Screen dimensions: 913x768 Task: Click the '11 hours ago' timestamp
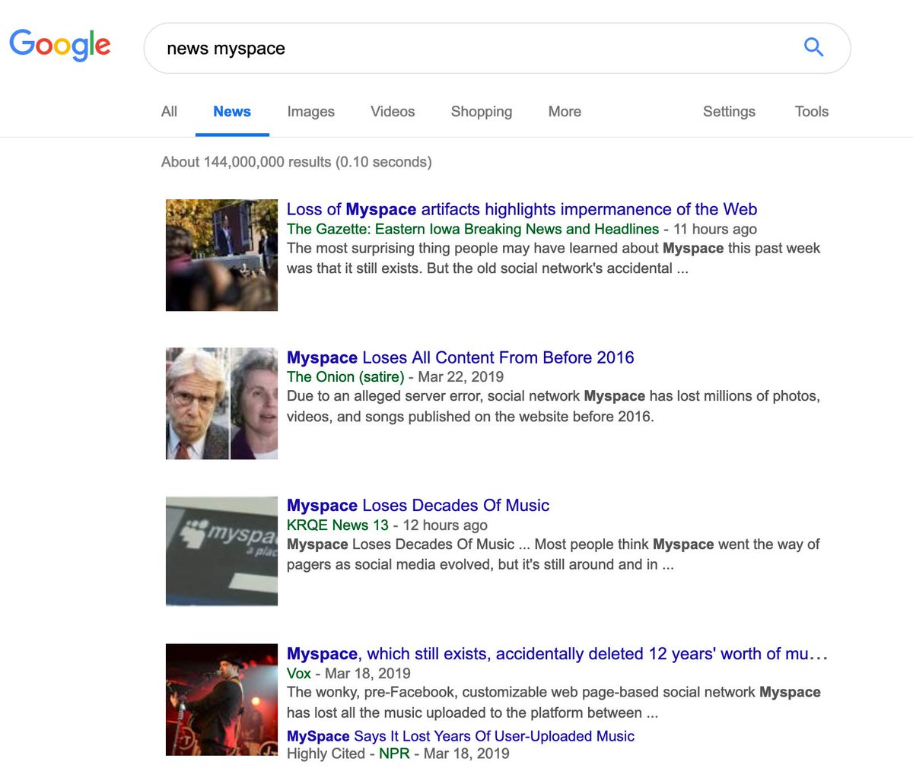[x=715, y=229]
